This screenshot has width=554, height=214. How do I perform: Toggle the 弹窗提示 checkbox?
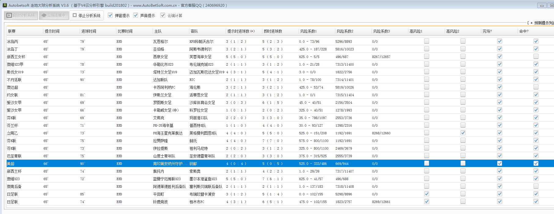pos(111,15)
